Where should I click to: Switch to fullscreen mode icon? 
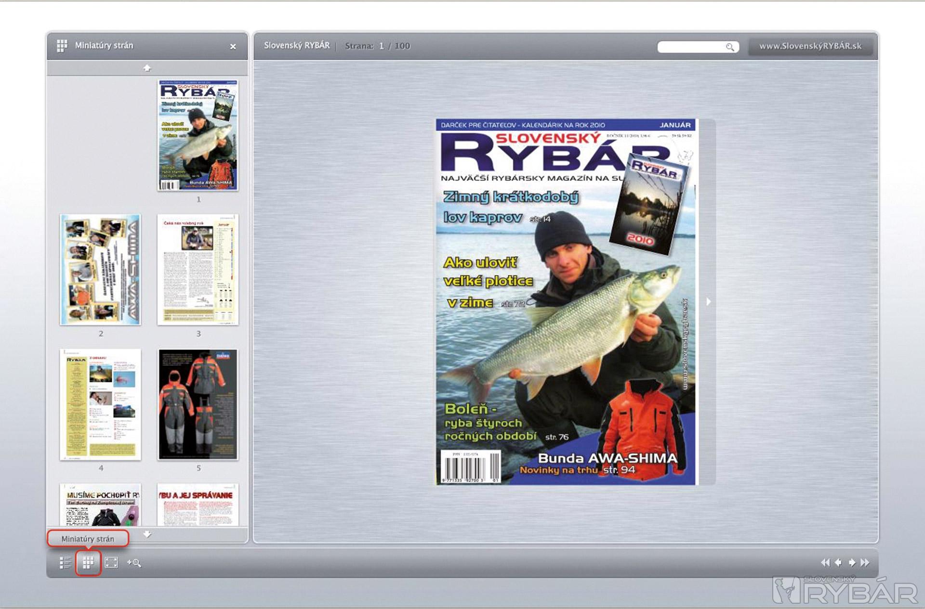pos(111,562)
